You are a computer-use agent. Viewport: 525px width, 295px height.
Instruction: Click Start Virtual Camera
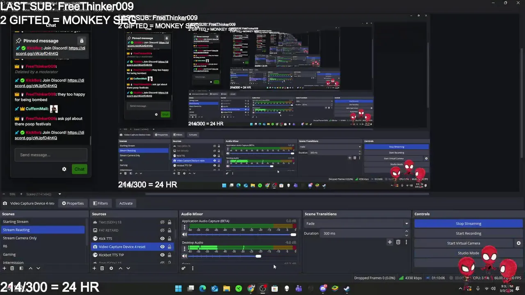463,243
